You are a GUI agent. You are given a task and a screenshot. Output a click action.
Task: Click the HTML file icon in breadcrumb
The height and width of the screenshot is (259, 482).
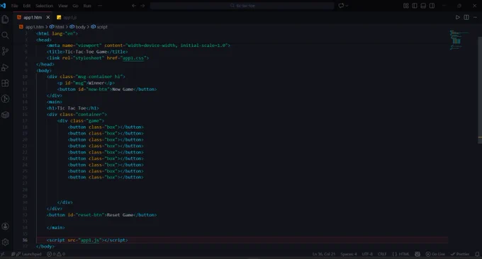tap(21, 27)
